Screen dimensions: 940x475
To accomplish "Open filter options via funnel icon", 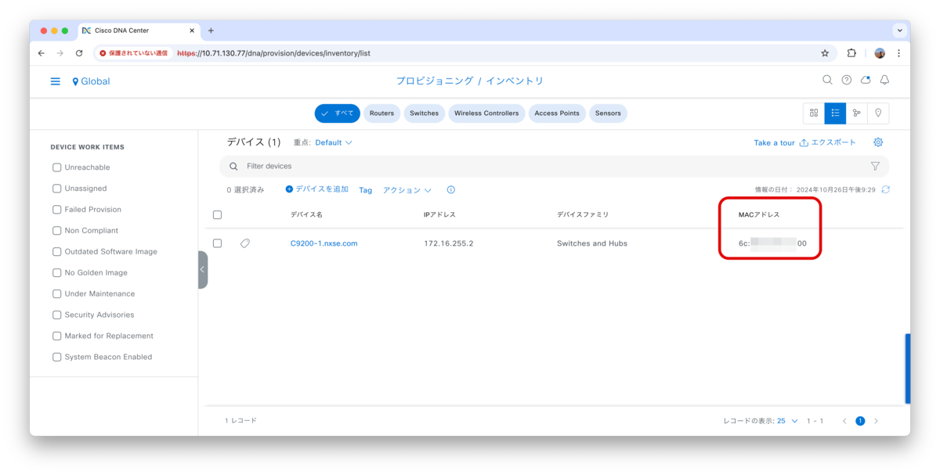I will coord(875,166).
